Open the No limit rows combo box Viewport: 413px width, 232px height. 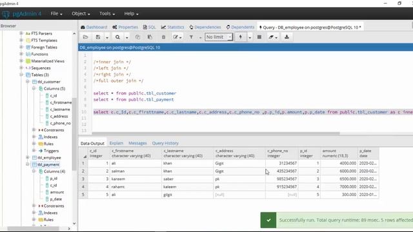point(219,37)
